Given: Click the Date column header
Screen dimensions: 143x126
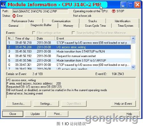Looking at the screenshot, I should click(45, 38).
